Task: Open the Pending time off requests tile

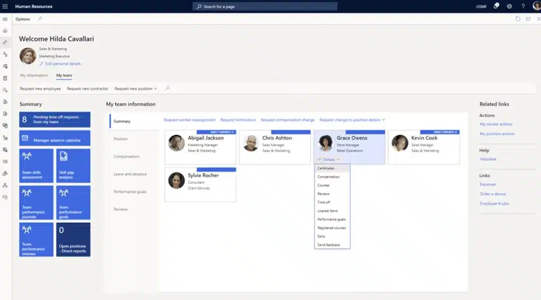Action: 55,120
